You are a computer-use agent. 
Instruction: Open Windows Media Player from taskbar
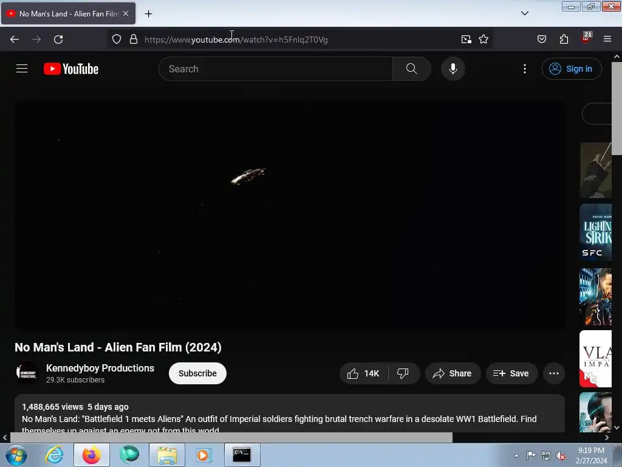(x=204, y=455)
